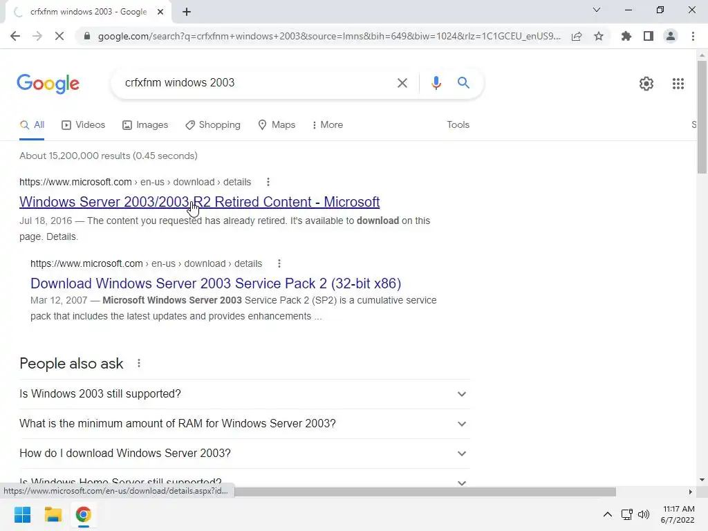708x531 pixels.
Task: Share this page from address bar
Action: tap(577, 36)
